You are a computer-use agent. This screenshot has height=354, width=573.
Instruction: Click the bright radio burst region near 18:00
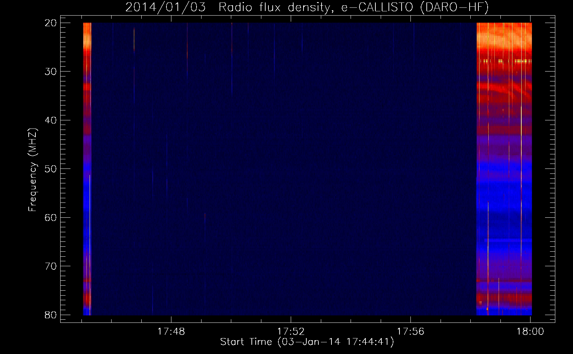coord(504,169)
